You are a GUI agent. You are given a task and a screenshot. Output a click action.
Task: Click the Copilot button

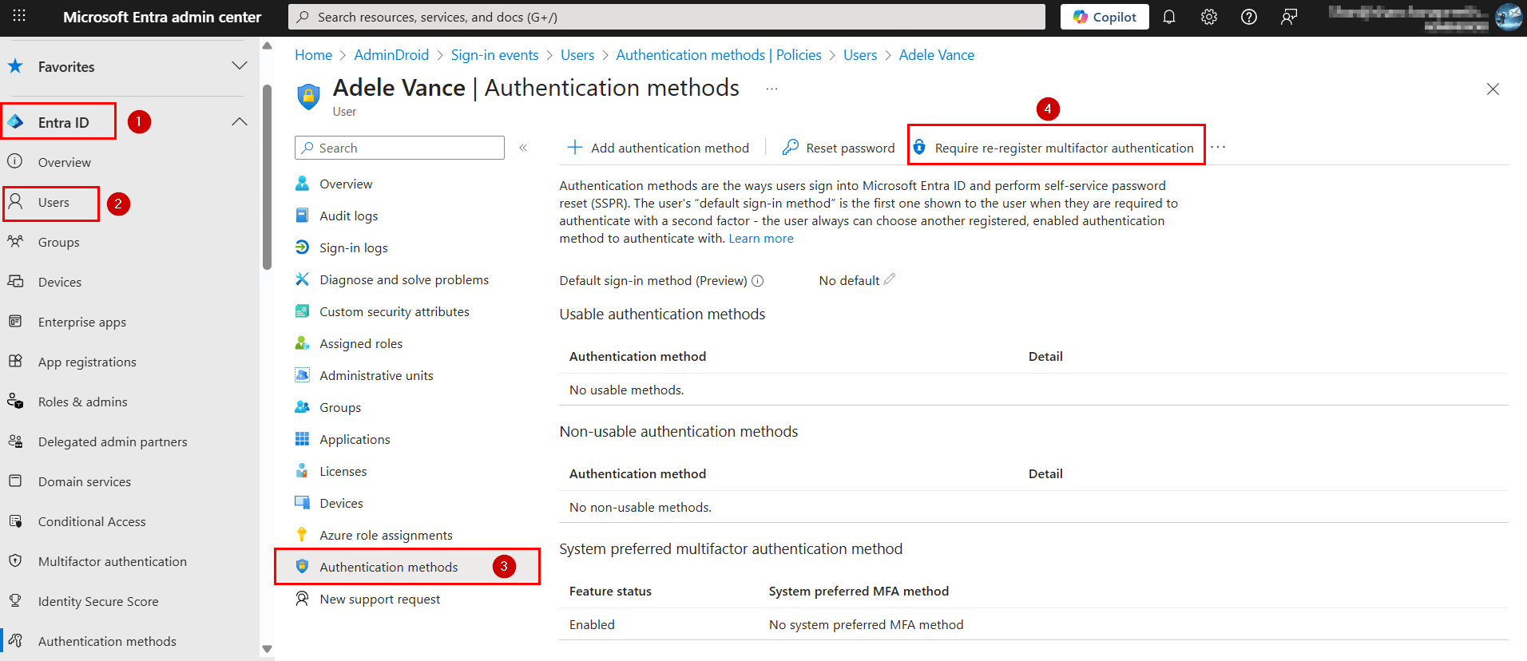[x=1105, y=17]
